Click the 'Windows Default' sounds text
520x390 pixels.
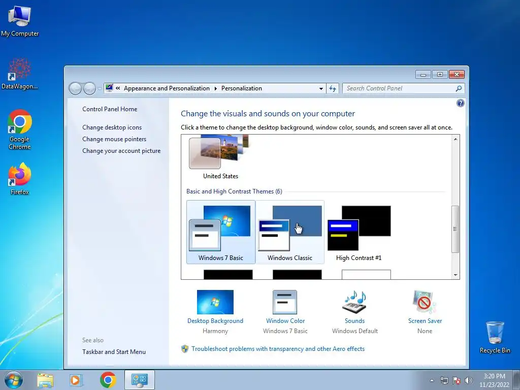pyautogui.click(x=355, y=331)
